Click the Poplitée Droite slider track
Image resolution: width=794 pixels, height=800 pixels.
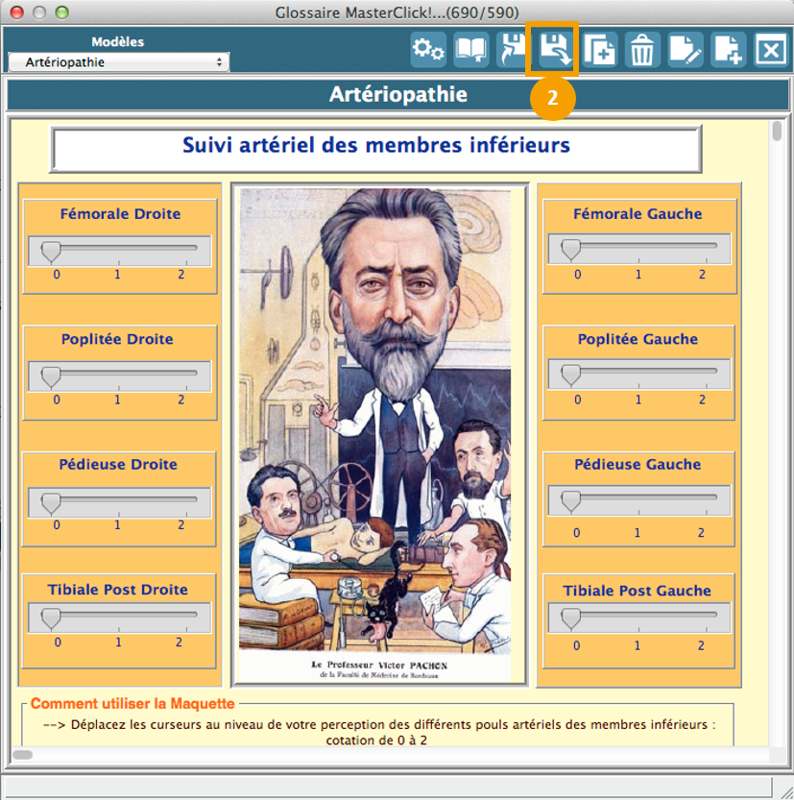117,375
